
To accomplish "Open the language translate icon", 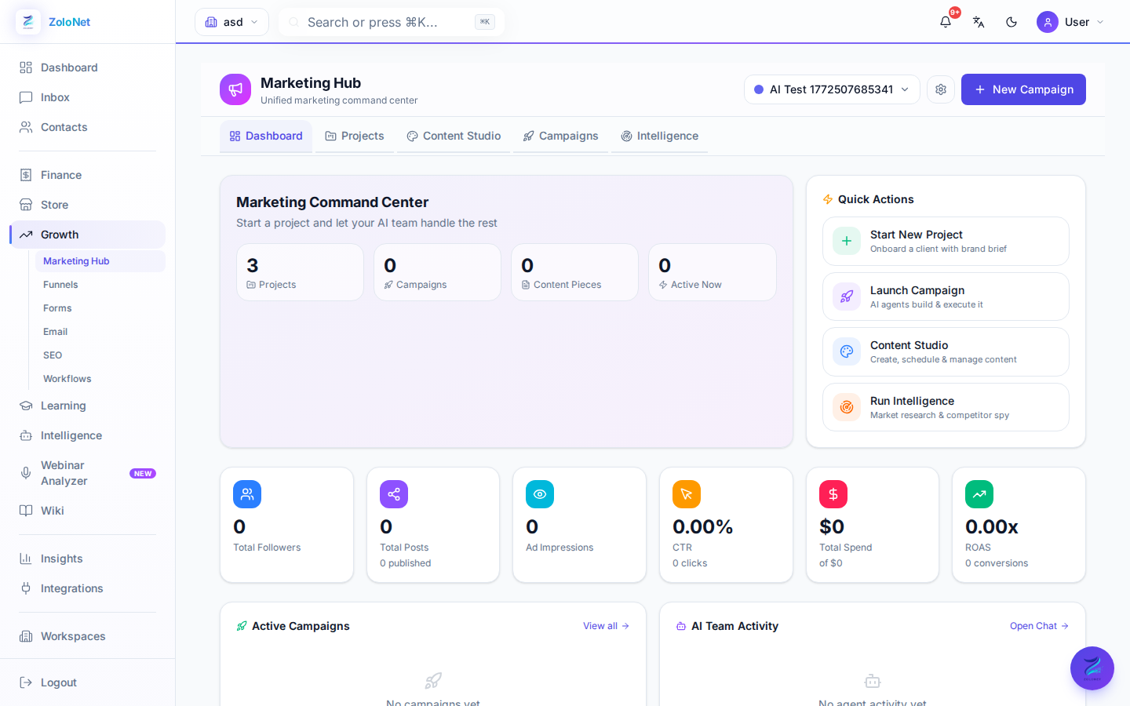I will tap(979, 22).
